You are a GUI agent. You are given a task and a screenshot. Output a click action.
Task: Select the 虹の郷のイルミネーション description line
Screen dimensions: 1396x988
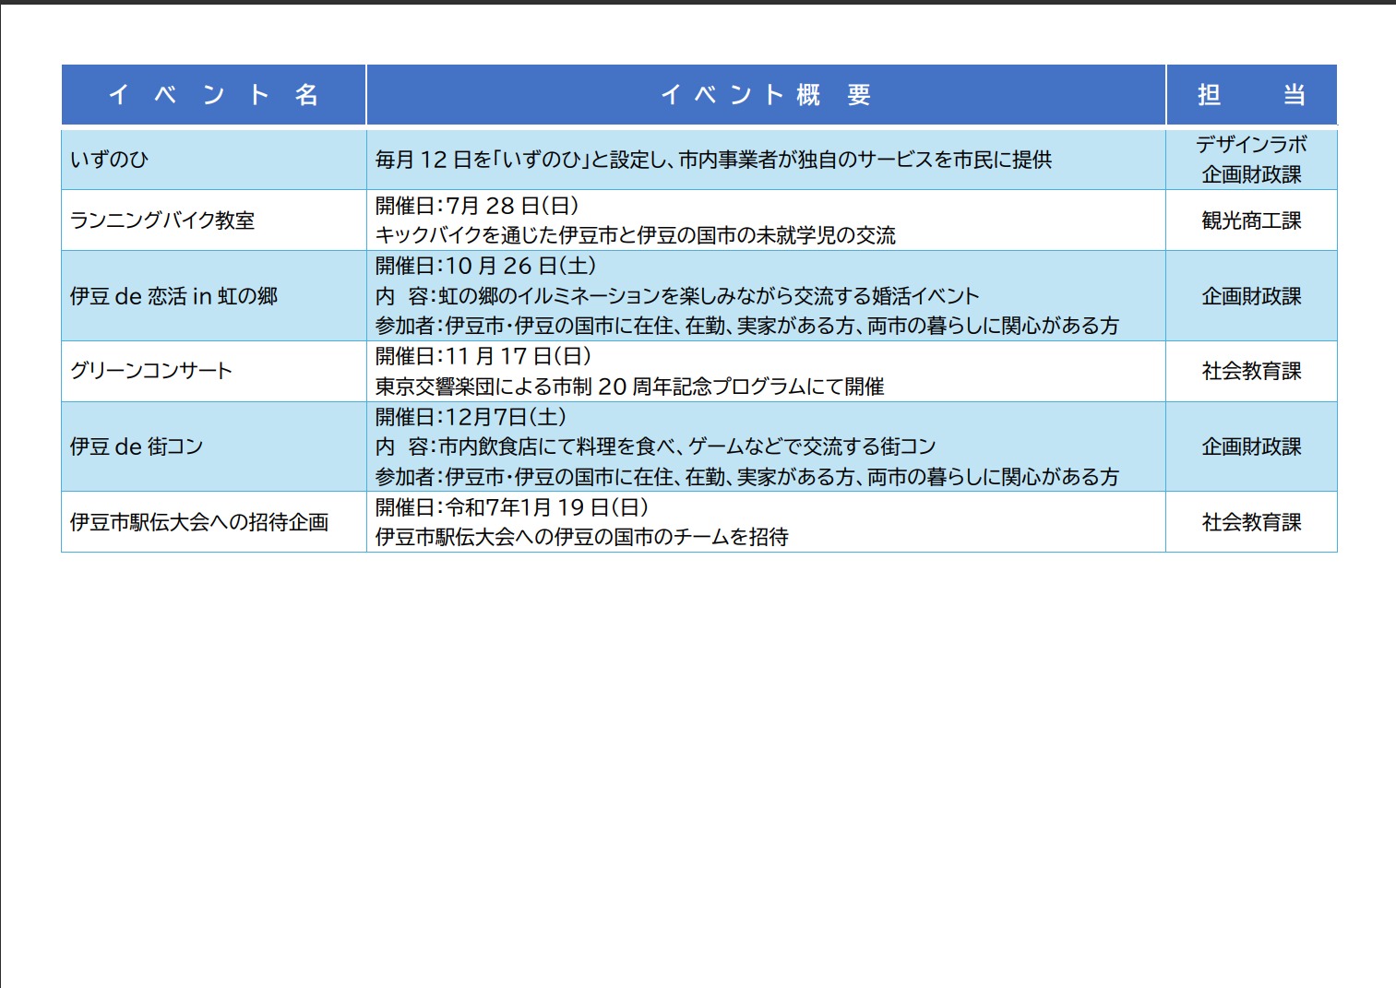coord(677,296)
